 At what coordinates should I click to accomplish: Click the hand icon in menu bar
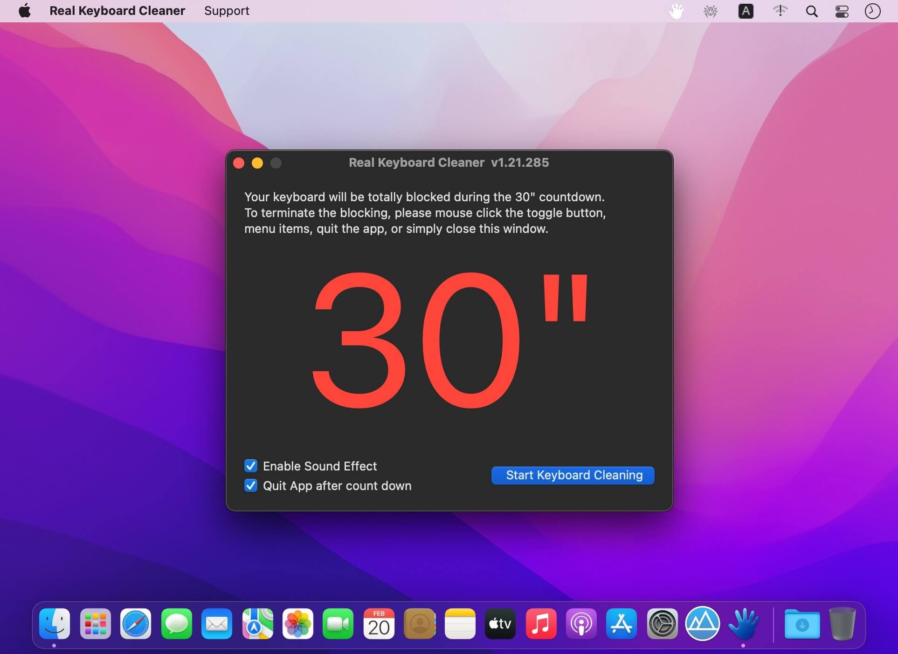click(x=676, y=11)
